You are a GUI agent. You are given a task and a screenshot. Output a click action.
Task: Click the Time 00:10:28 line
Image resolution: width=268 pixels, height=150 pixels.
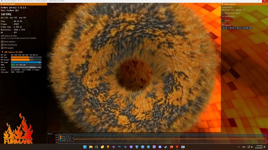[x=11, y=21]
